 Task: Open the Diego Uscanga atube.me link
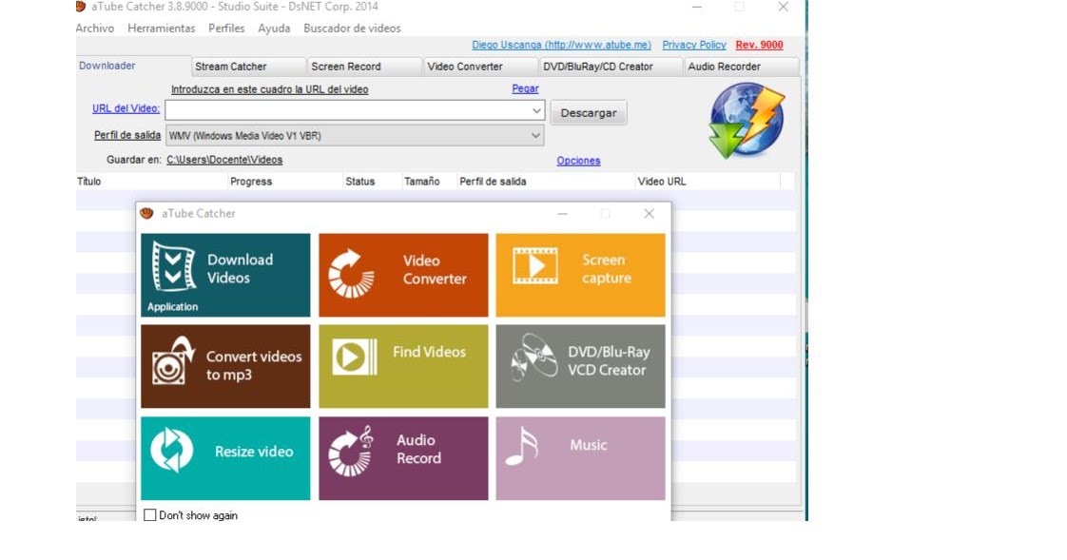click(x=561, y=45)
